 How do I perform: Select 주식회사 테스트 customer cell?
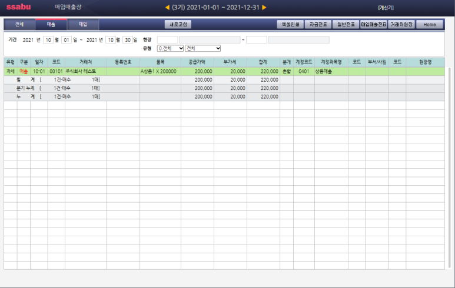86,71
